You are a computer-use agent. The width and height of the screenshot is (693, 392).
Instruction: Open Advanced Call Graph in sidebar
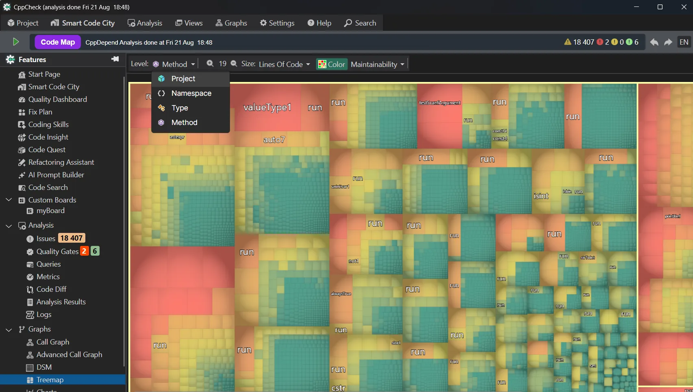(x=69, y=355)
